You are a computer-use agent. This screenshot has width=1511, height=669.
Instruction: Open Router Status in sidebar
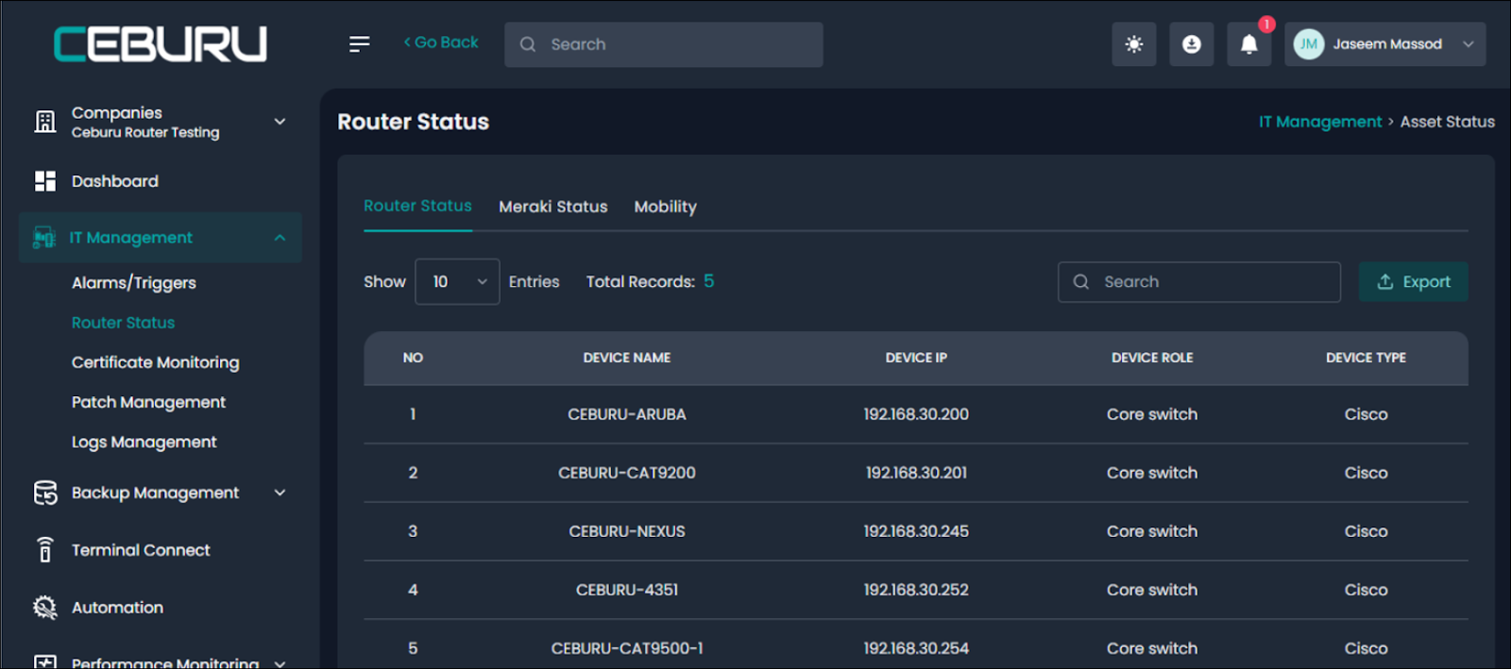click(x=123, y=323)
